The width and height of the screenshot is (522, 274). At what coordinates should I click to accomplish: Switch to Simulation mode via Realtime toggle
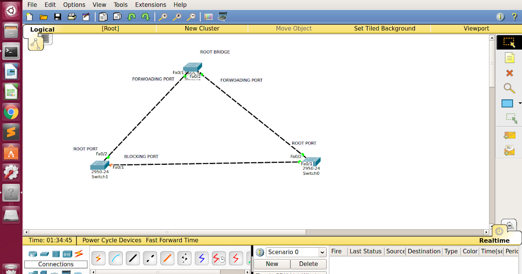pyautogui.click(x=494, y=240)
